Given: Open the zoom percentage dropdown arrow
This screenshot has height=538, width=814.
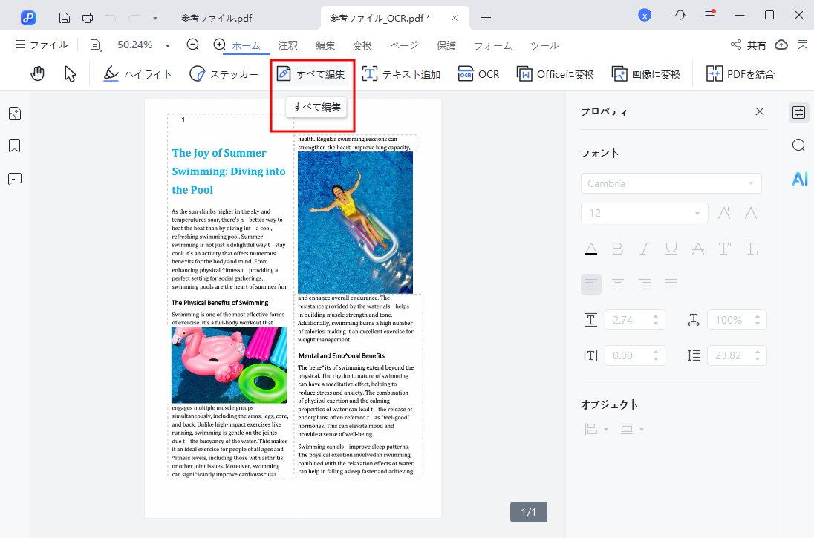Looking at the screenshot, I should point(168,45).
